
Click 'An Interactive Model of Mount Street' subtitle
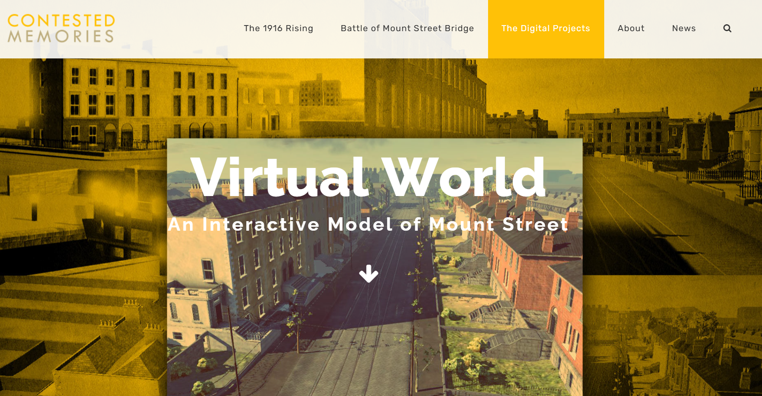click(368, 224)
